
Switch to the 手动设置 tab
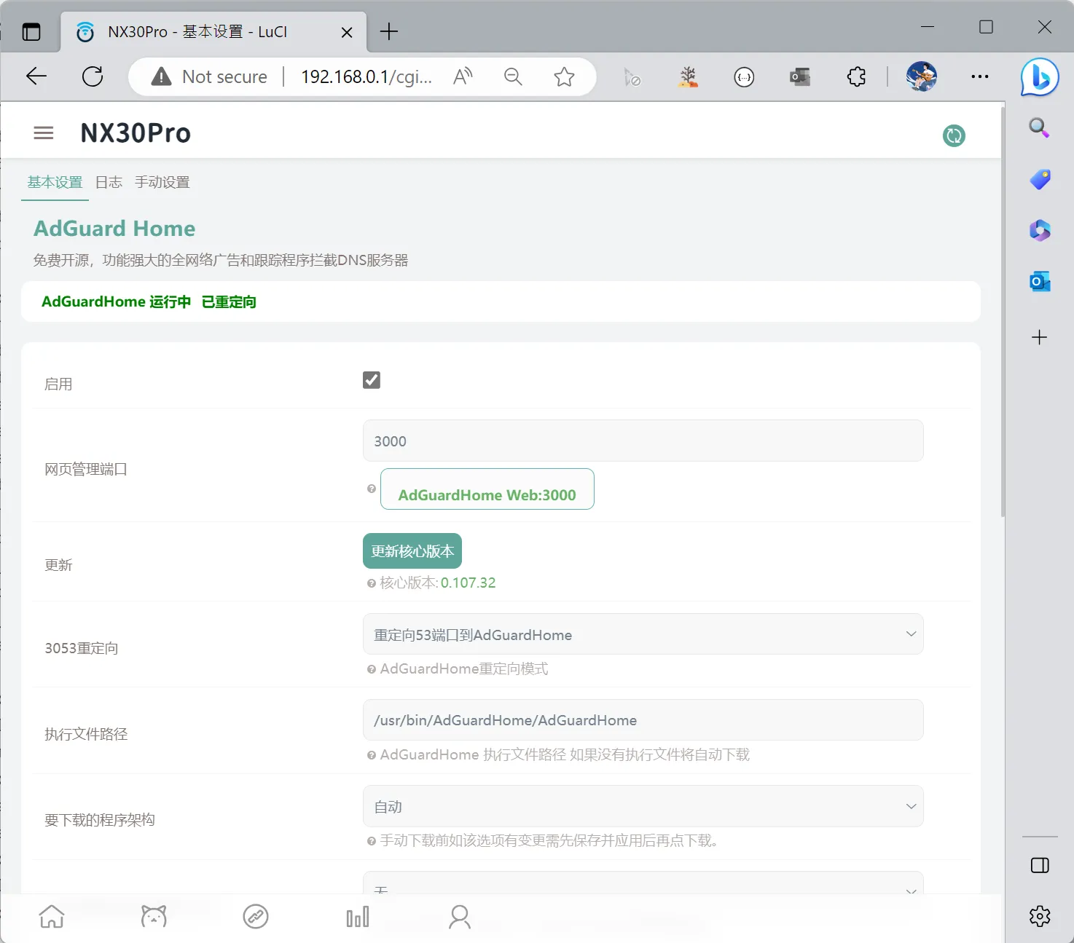[162, 182]
